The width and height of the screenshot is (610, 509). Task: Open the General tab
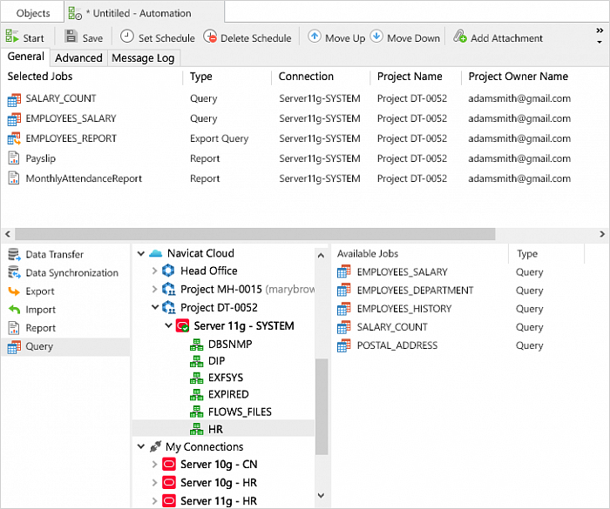tap(25, 57)
